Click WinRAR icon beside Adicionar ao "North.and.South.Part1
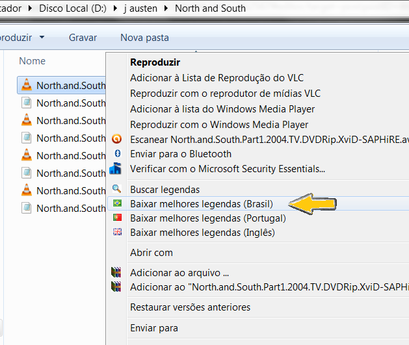This screenshot has height=345, width=409. tap(116, 287)
